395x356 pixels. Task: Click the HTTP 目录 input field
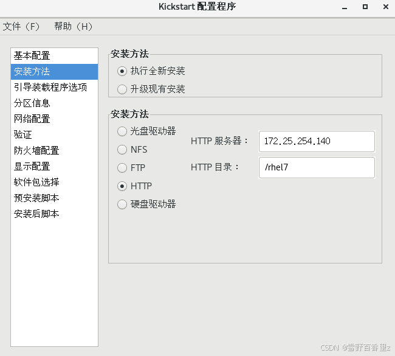click(317, 167)
